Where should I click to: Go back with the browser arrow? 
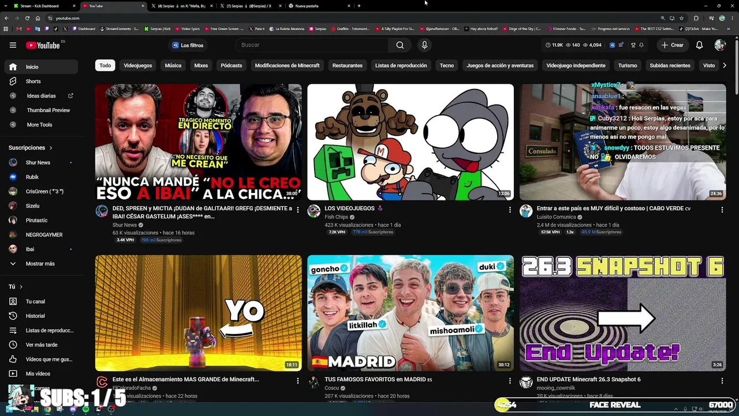pos(6,18)
